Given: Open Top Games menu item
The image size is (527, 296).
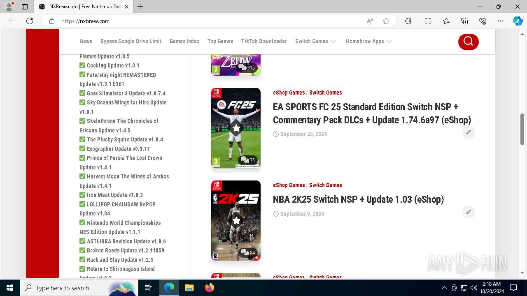Looking at the screenshot, I should [x=220, y=41].
